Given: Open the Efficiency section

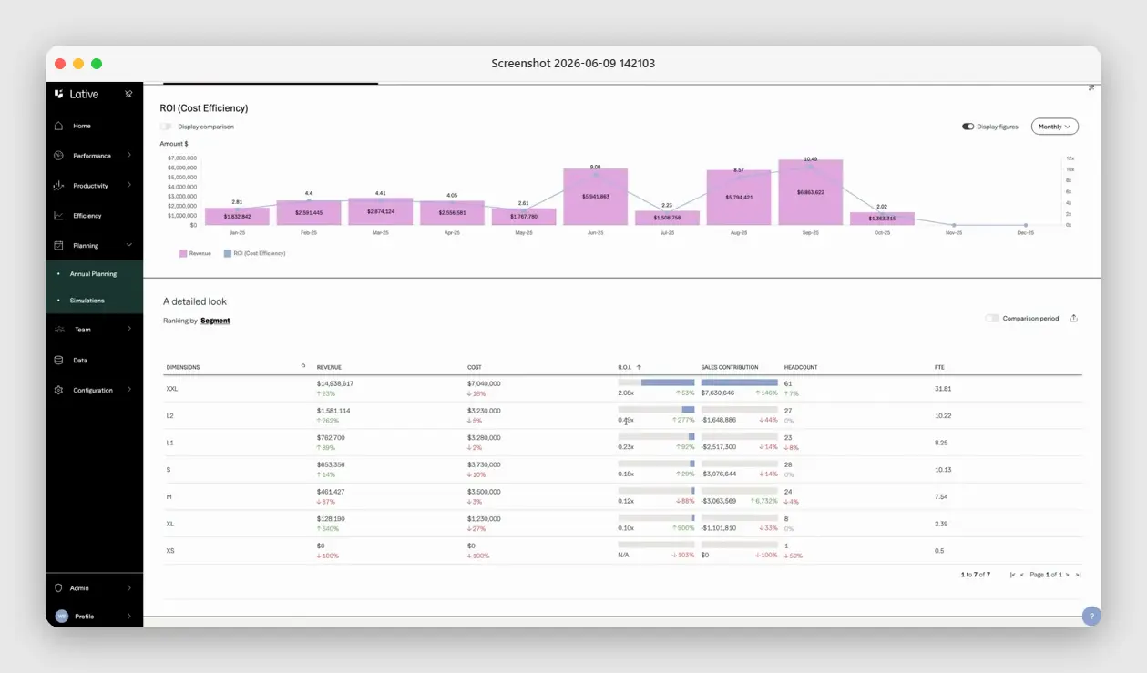Looking at the screenshot, I should pos(87,216).
